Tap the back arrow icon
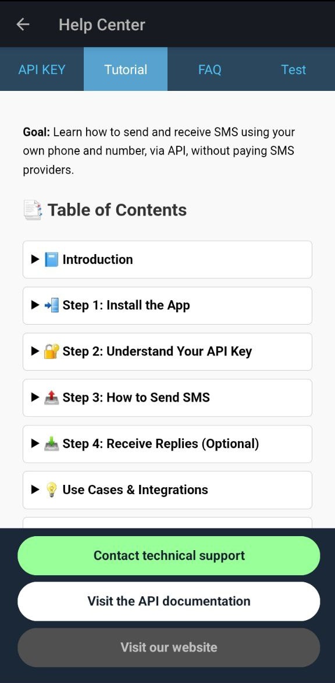This screenshot has height=683, width=335. [x=23, y=24]
